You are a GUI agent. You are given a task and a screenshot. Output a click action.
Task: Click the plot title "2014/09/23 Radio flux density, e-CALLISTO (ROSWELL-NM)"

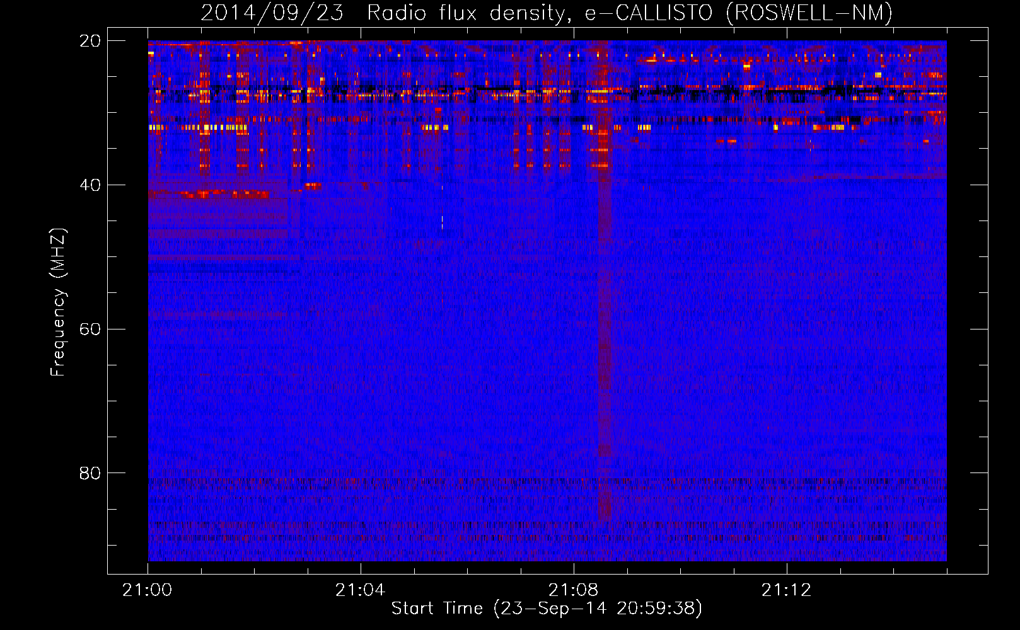[x=547, y=13]
